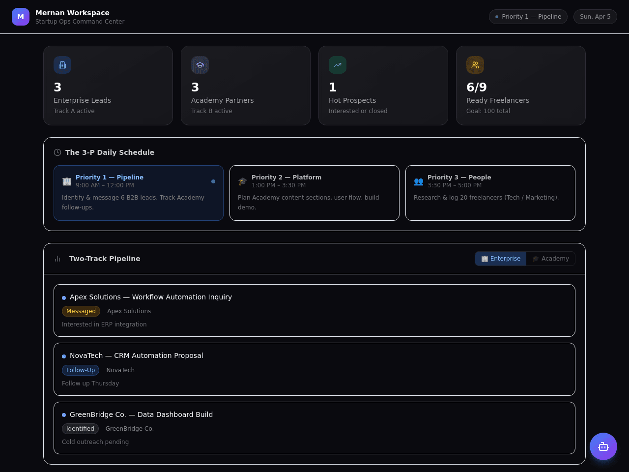Viewport: 629px width, 472px height.
Task: Select the Priority 1 — Pipeline schedule card
Action: click(139, 193)
